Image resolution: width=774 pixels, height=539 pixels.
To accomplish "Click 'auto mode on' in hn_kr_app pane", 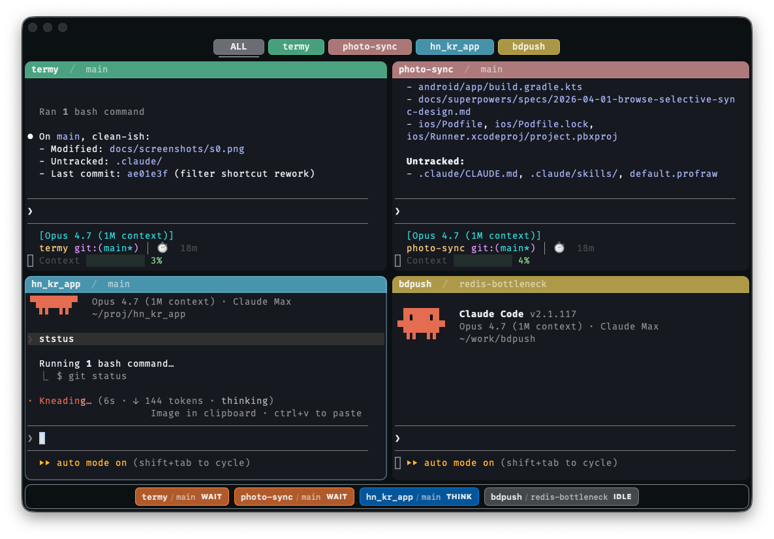I will coord(92,463).
